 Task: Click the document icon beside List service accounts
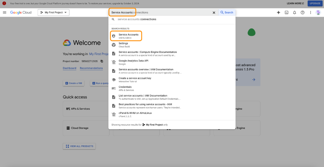(x=114, y=97)
